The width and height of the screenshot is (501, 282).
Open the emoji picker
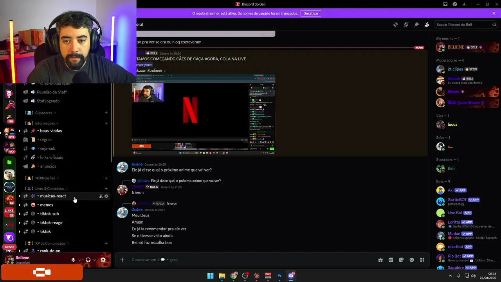412,260
